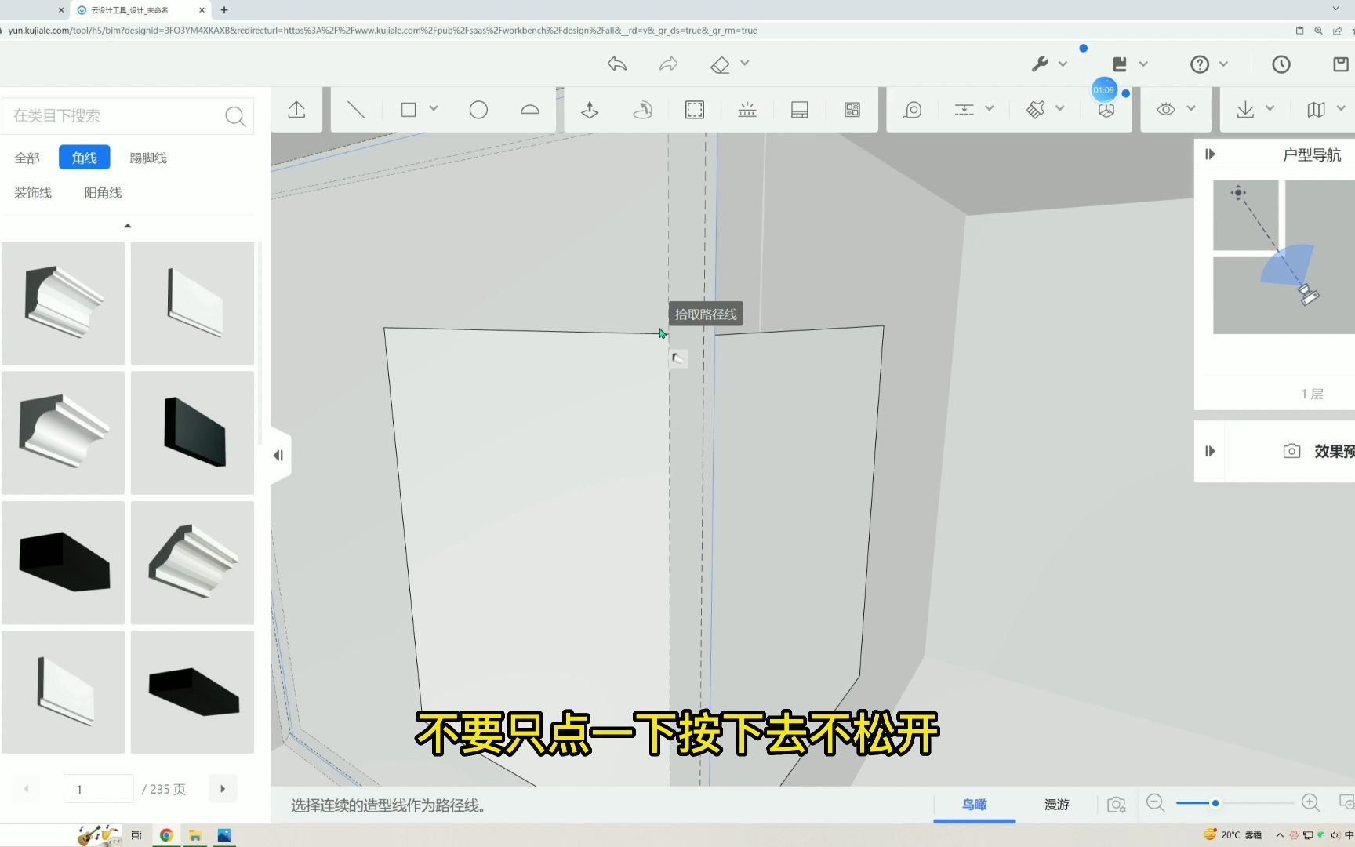
Task: Expand the visibility eye dropdown arrow
Action: click(1191, 109)
